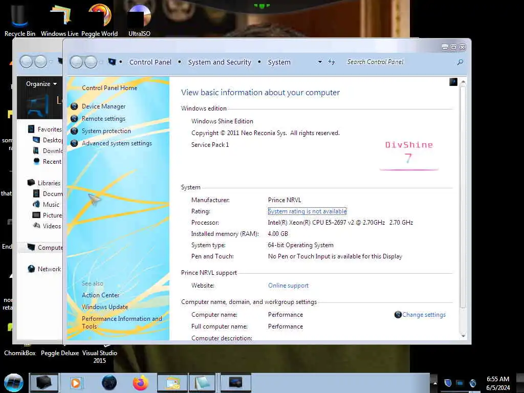The height and width of the screenshot is (393, 524).
Task: Open the media player taskbar icon
Action: point(76,383)
